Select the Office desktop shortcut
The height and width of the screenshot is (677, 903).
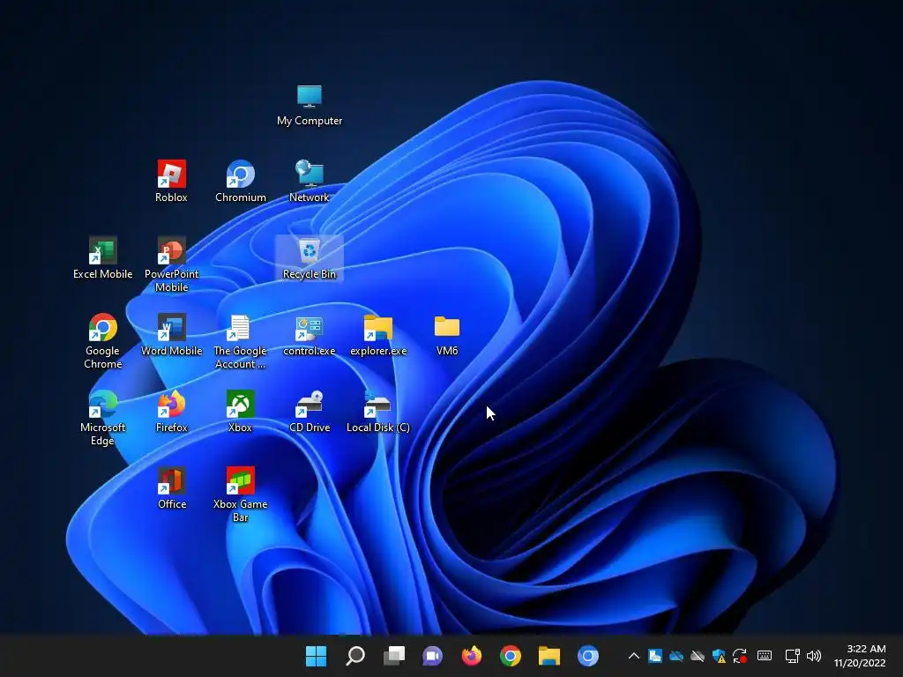pyautogui.click(x=171, y=488)
